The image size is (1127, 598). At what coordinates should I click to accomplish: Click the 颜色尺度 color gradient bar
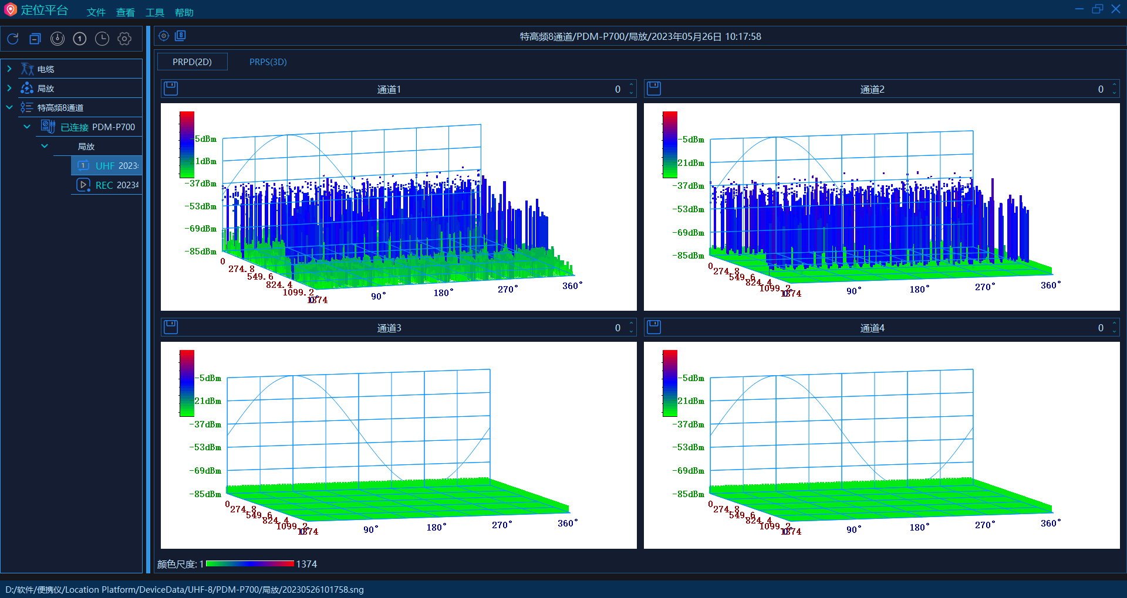[x=249, y=563]
